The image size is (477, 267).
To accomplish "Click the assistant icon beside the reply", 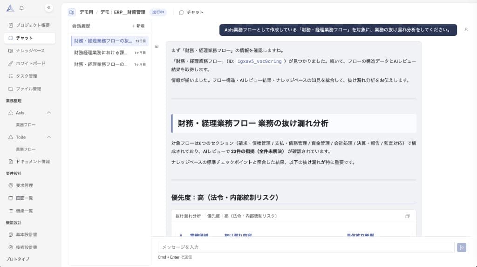I will tap(157, 47).
